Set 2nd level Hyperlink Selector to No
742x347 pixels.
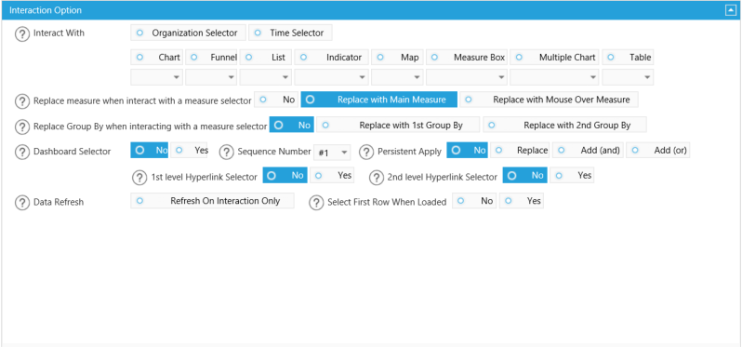click(524, 175)
